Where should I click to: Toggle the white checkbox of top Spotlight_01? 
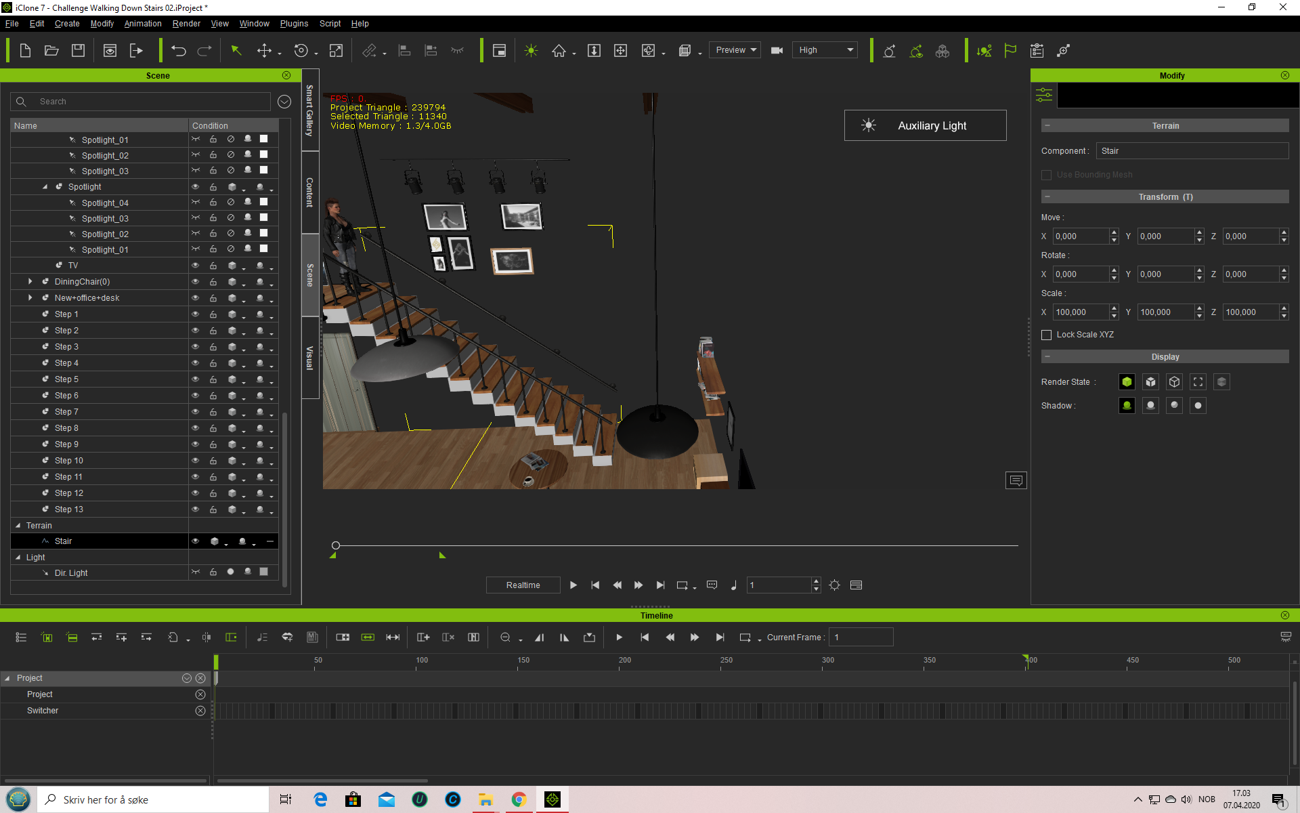coord(264,139)
